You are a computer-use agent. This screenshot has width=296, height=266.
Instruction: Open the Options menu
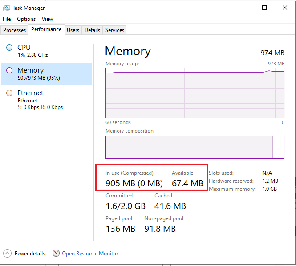[26, 19]
